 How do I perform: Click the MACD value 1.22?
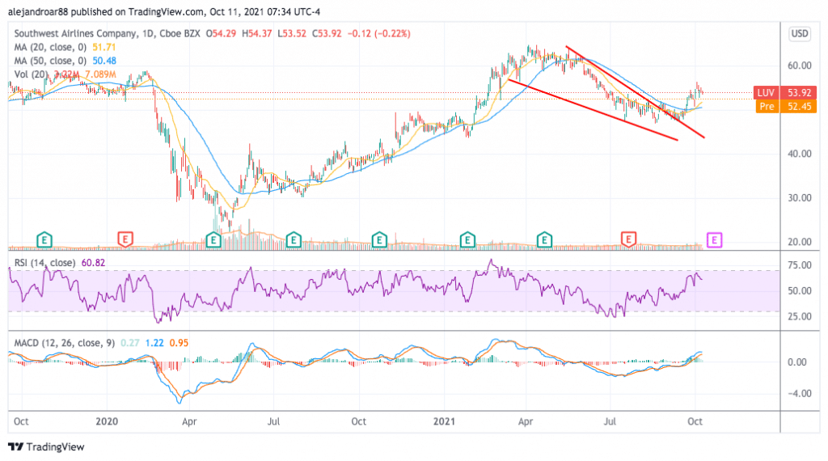pos(154,343)
